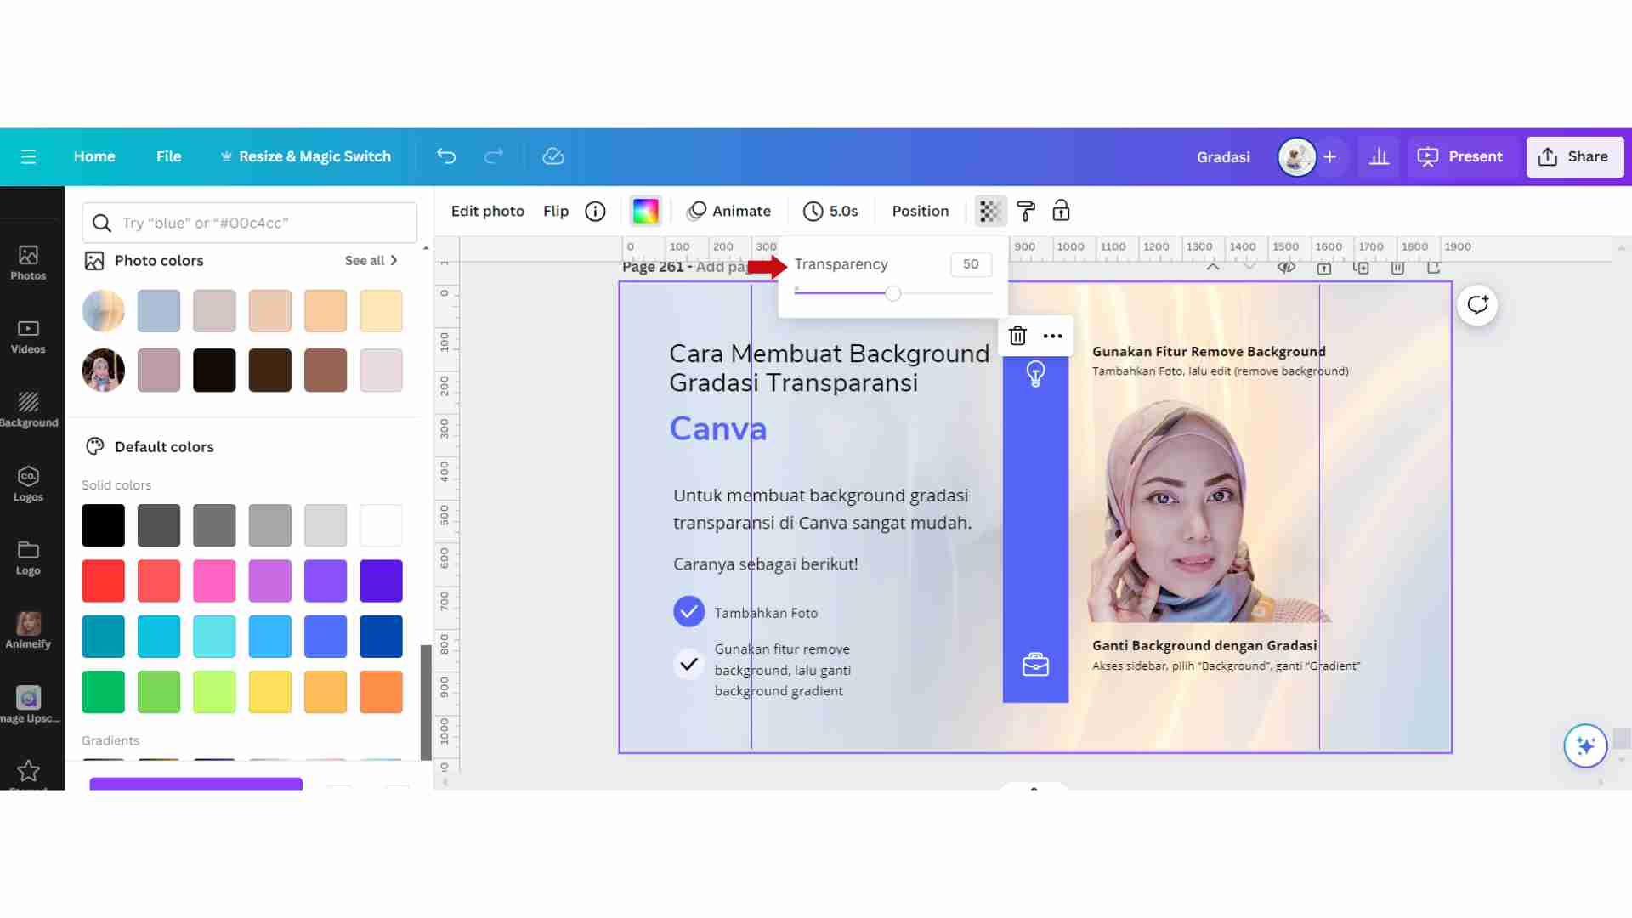Image resolution: width=1632 pixels, height=918 pixels.
Task: Select the Copy style paint roller
Action: (x=1026, y=211)
